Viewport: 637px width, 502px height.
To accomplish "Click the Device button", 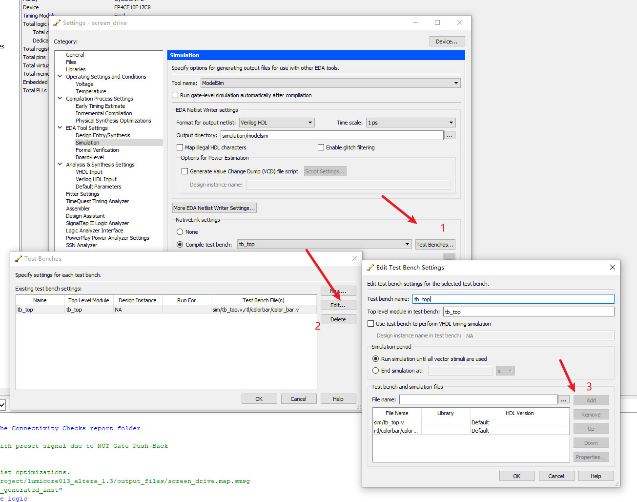I will (447, 41).
